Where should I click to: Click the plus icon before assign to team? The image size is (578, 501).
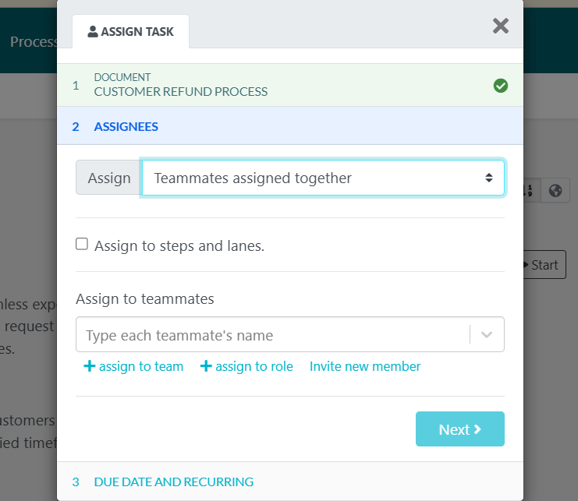tap(89, 366)
